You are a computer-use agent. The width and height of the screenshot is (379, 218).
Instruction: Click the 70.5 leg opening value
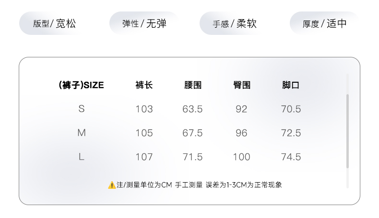(x=291, y=109)
